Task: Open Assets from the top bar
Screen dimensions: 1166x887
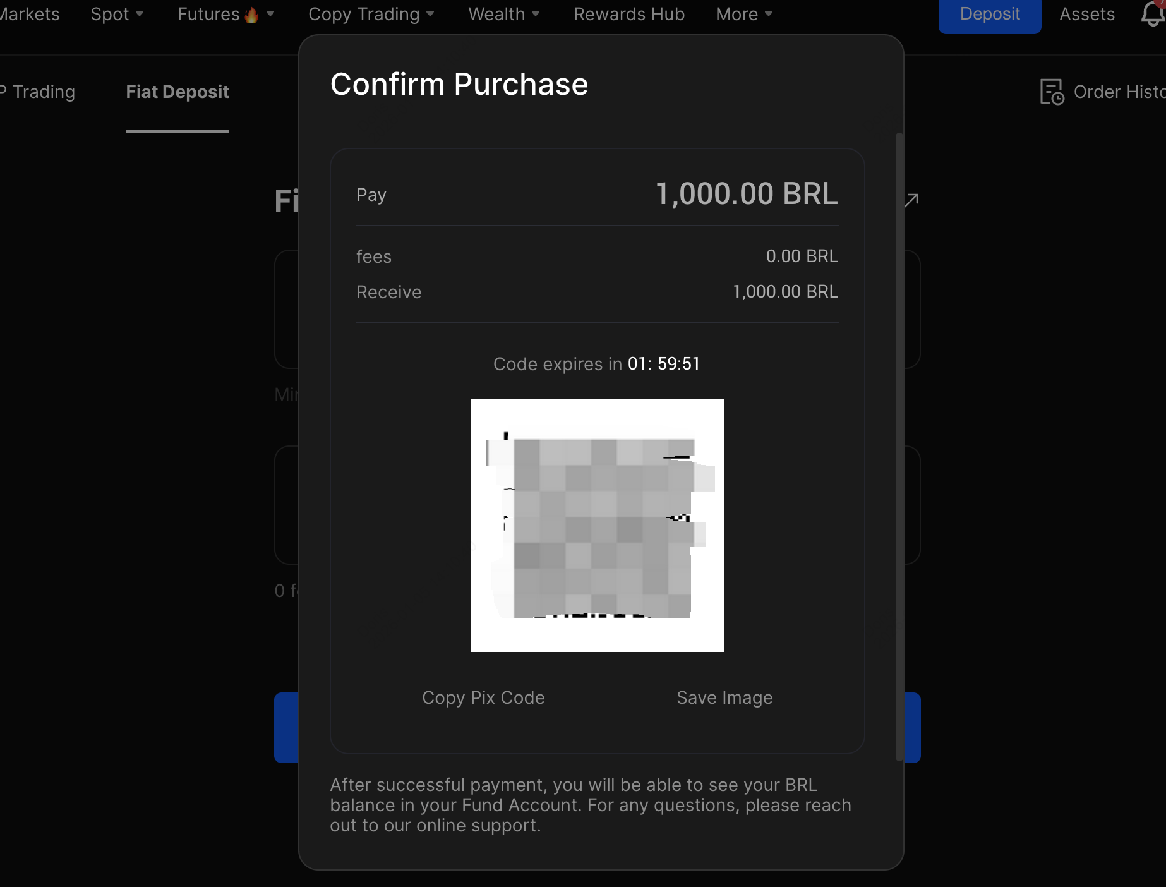Action: pos(1086,14)
